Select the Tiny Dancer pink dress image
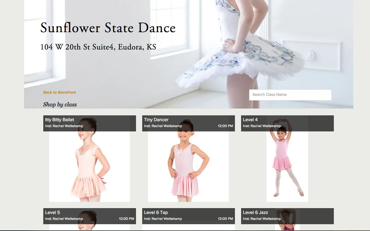The width and height of the screenshot is (370, 231). [188, 166]
